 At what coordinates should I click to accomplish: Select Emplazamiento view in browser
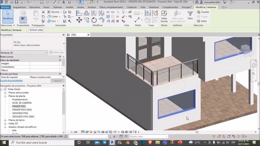tap(20, 99)
